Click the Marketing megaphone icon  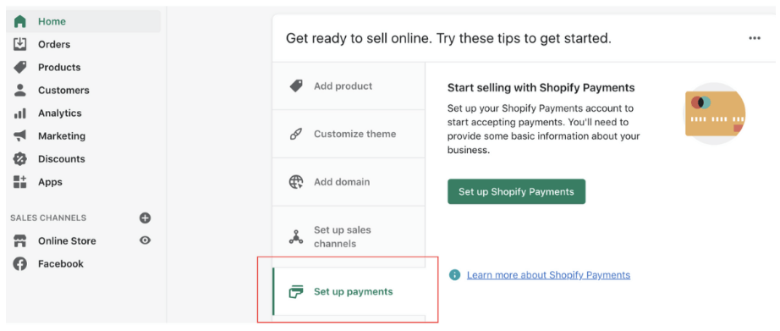pos(20,136)
